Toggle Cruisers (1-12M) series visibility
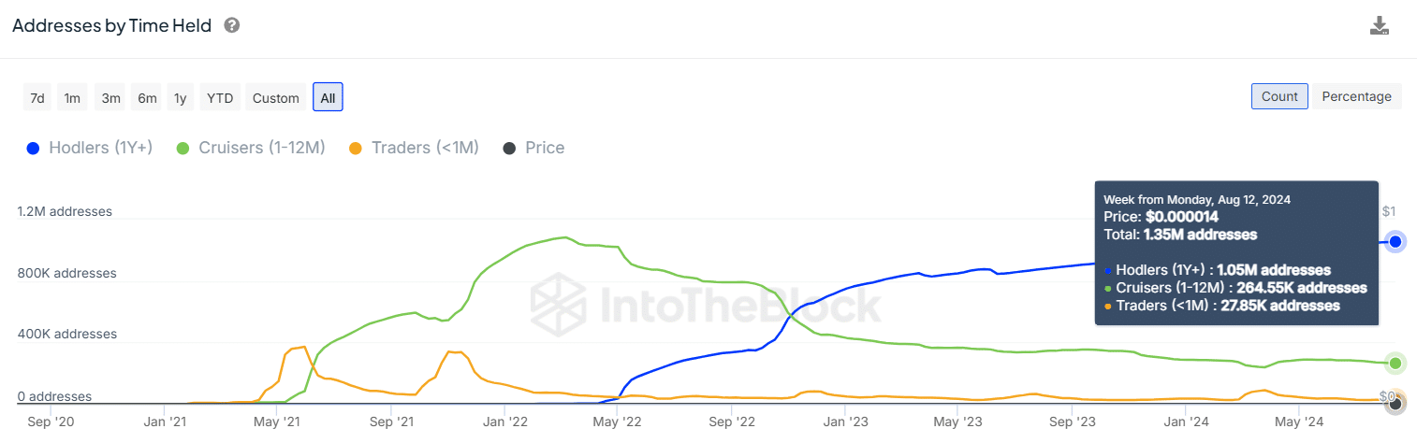This screenshot has height=443, width=1417. [262, 148]
